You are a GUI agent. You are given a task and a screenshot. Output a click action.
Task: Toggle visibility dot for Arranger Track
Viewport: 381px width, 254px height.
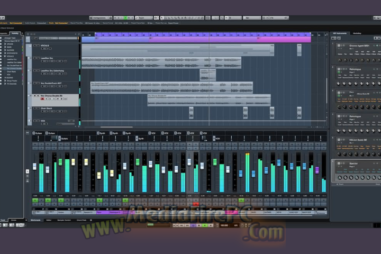pyautogui.click(x=1, y=38)
